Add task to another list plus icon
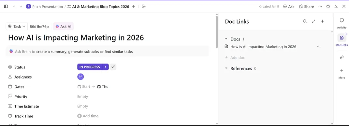 [x=134, y=6]
